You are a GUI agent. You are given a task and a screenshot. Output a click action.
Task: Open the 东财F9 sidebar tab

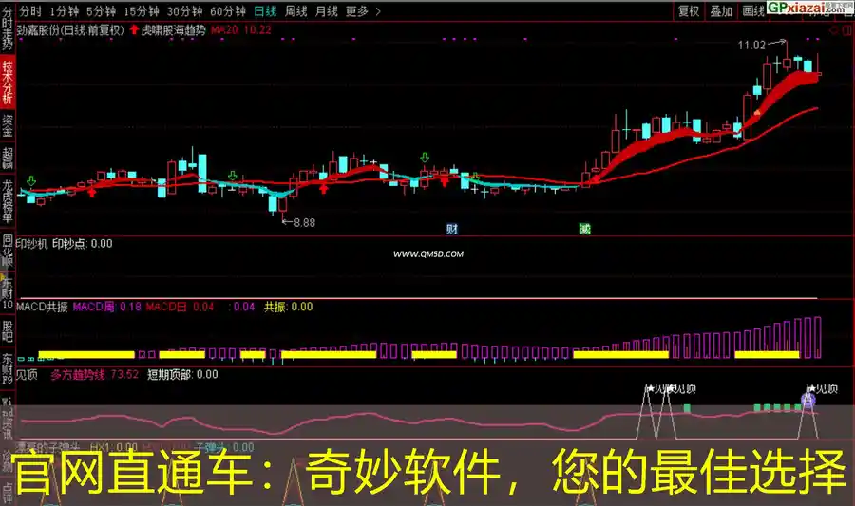click(x=7, y=368)
